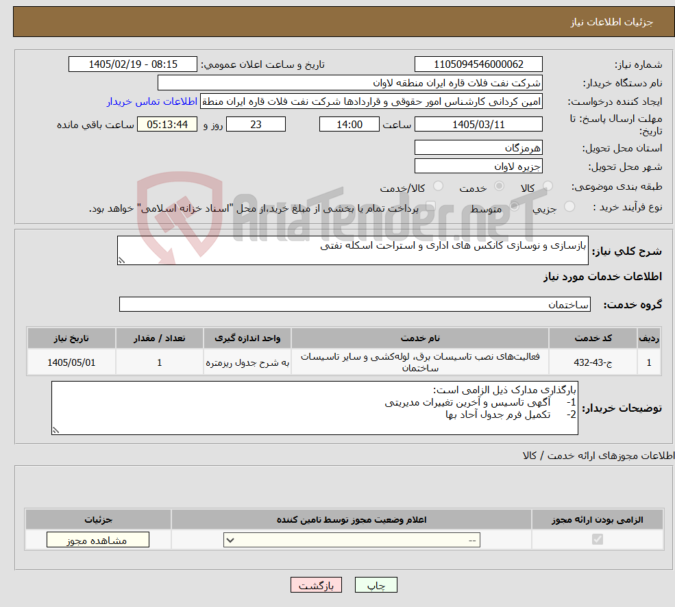Click the request creator name field
The width and height of the screenshot is (675, 607).
pyautogui.click(x=371, y=101)
